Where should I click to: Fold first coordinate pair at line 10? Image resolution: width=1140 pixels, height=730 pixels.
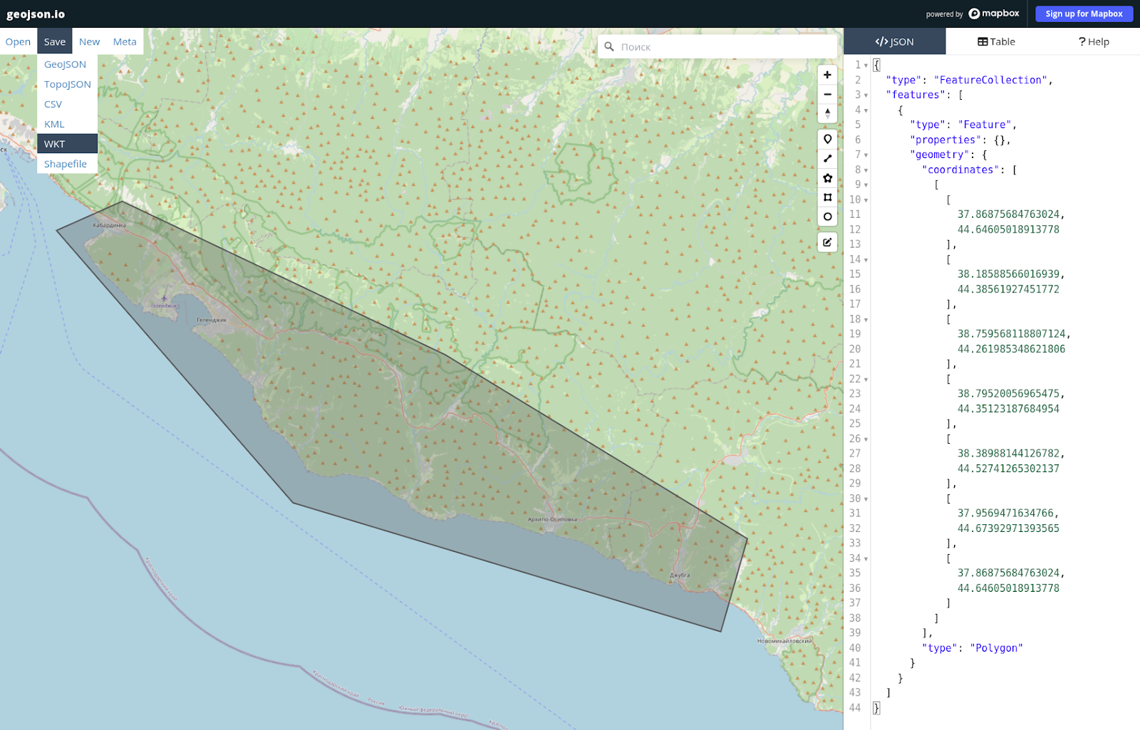pyautogui.click(x=866, y=200)
